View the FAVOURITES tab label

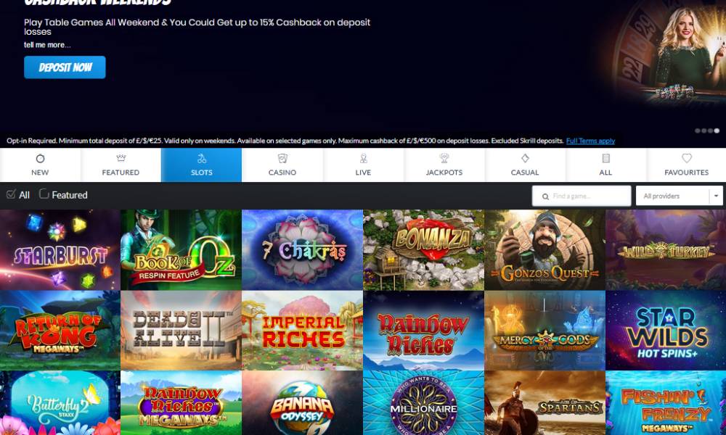687,173
